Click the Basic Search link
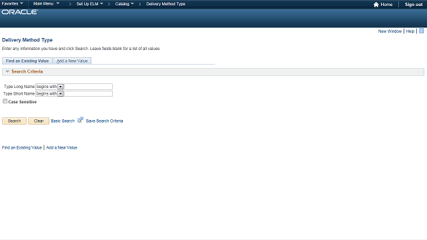427x240 pixels. 63,121
